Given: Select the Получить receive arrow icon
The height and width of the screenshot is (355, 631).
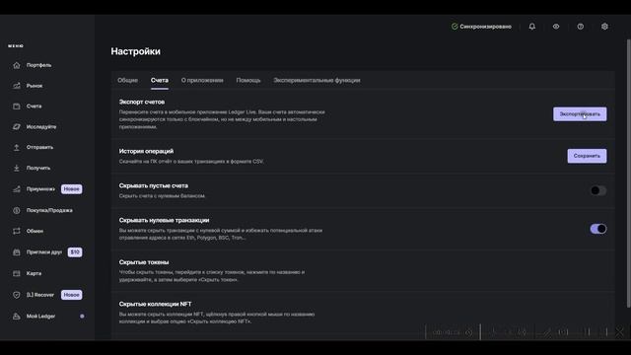Looking at the screenshot, I should [x=17, y=168].
